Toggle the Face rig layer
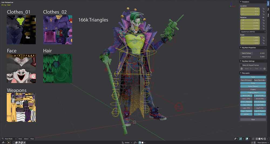Screen dimensions: 270x144 pyautogui.click(x=253, y=77)
